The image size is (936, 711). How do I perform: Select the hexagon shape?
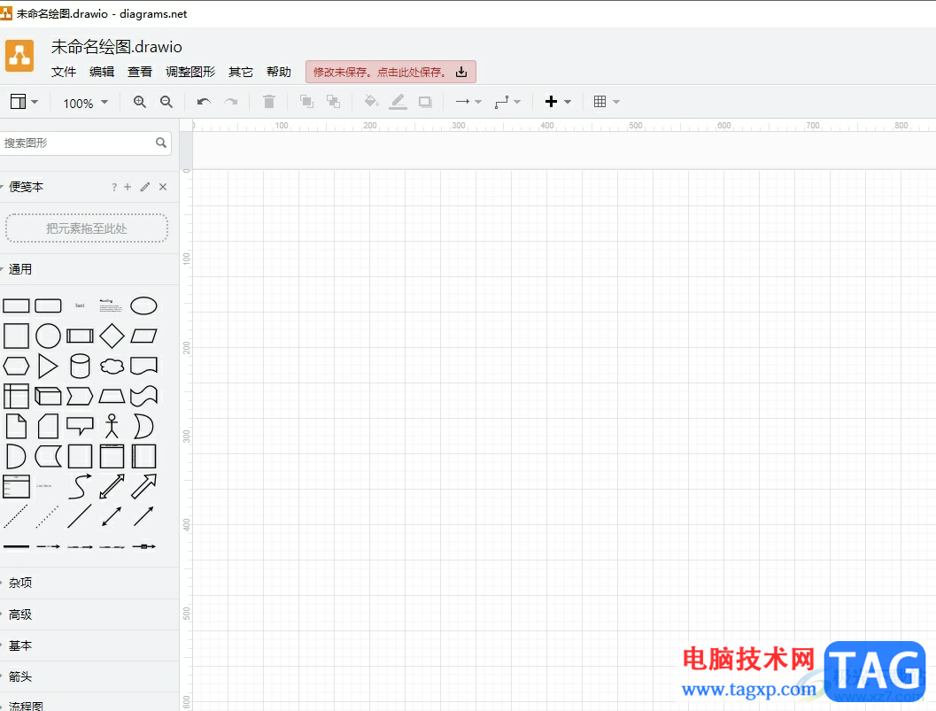[16, 366]
